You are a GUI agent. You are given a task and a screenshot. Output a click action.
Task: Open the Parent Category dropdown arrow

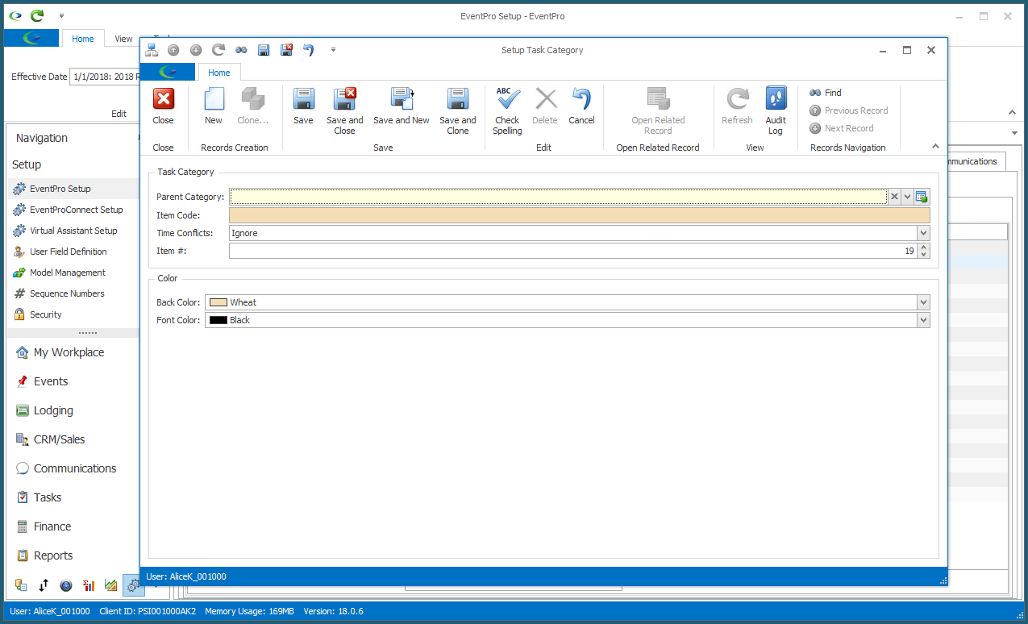tap(907, 197)
